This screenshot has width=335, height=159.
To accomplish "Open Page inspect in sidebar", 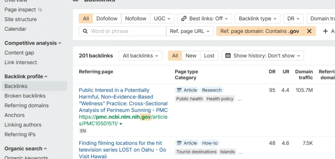I will tap(20, 10).
